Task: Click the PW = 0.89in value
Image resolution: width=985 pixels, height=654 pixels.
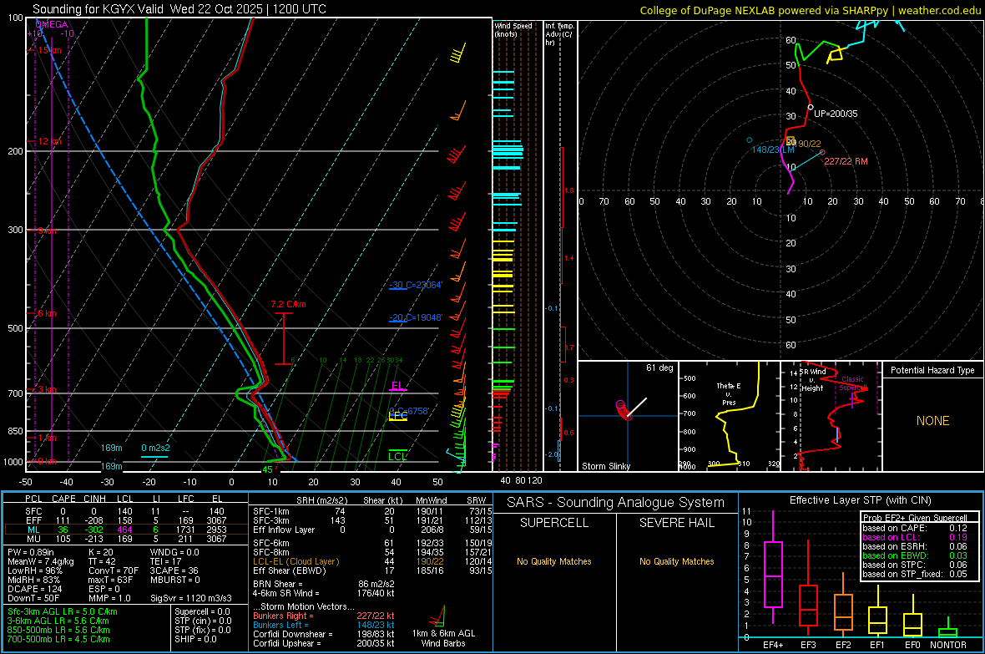Action: click(31, 552)
